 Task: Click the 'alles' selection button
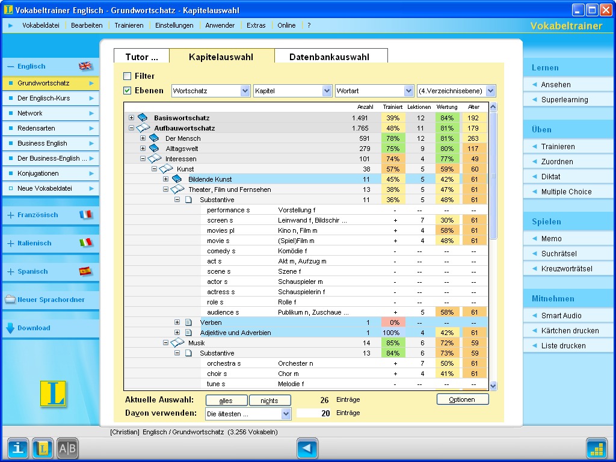click(x=226, y=400)
